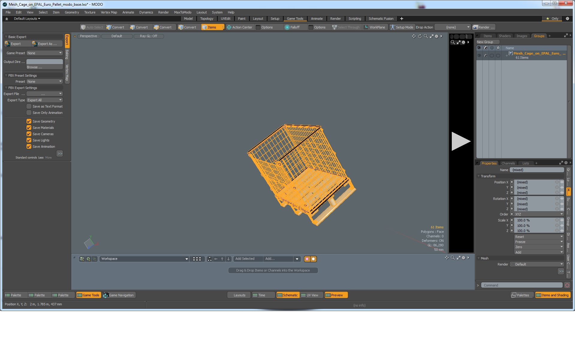Click viewport rotate icon

click(420, 36)
